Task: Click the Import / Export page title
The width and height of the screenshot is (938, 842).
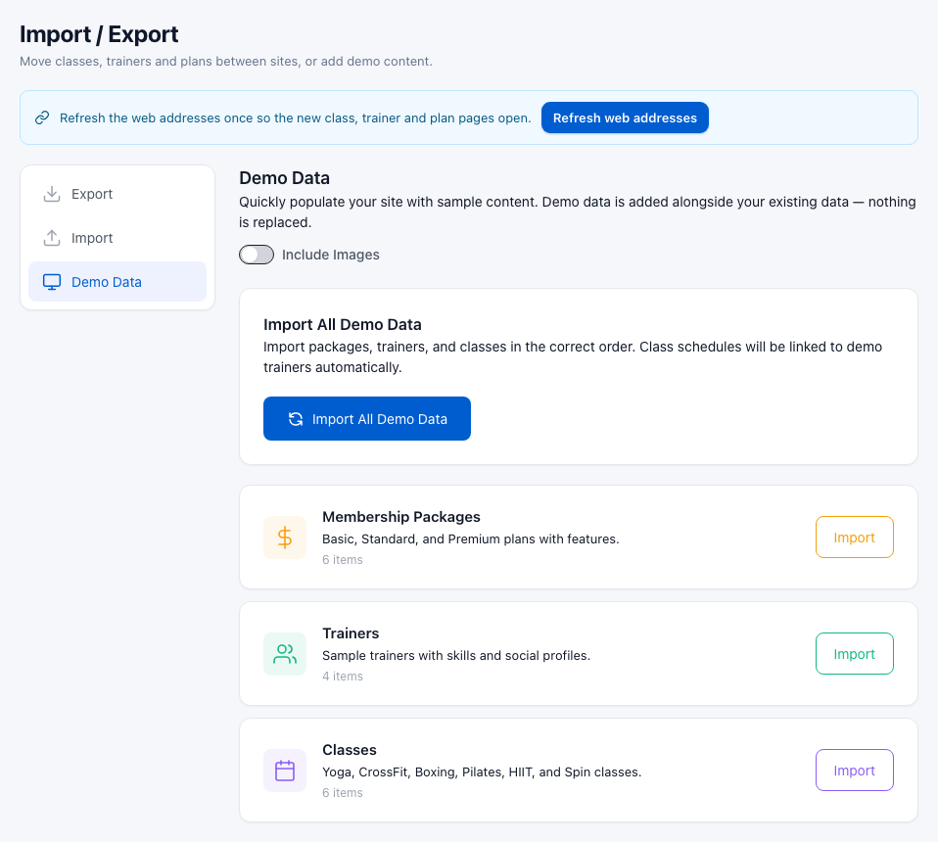Action: [99, 34]
